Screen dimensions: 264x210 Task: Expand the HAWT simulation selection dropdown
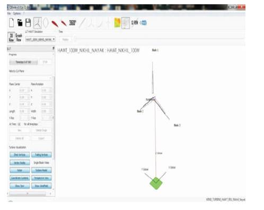coord(40,39)
